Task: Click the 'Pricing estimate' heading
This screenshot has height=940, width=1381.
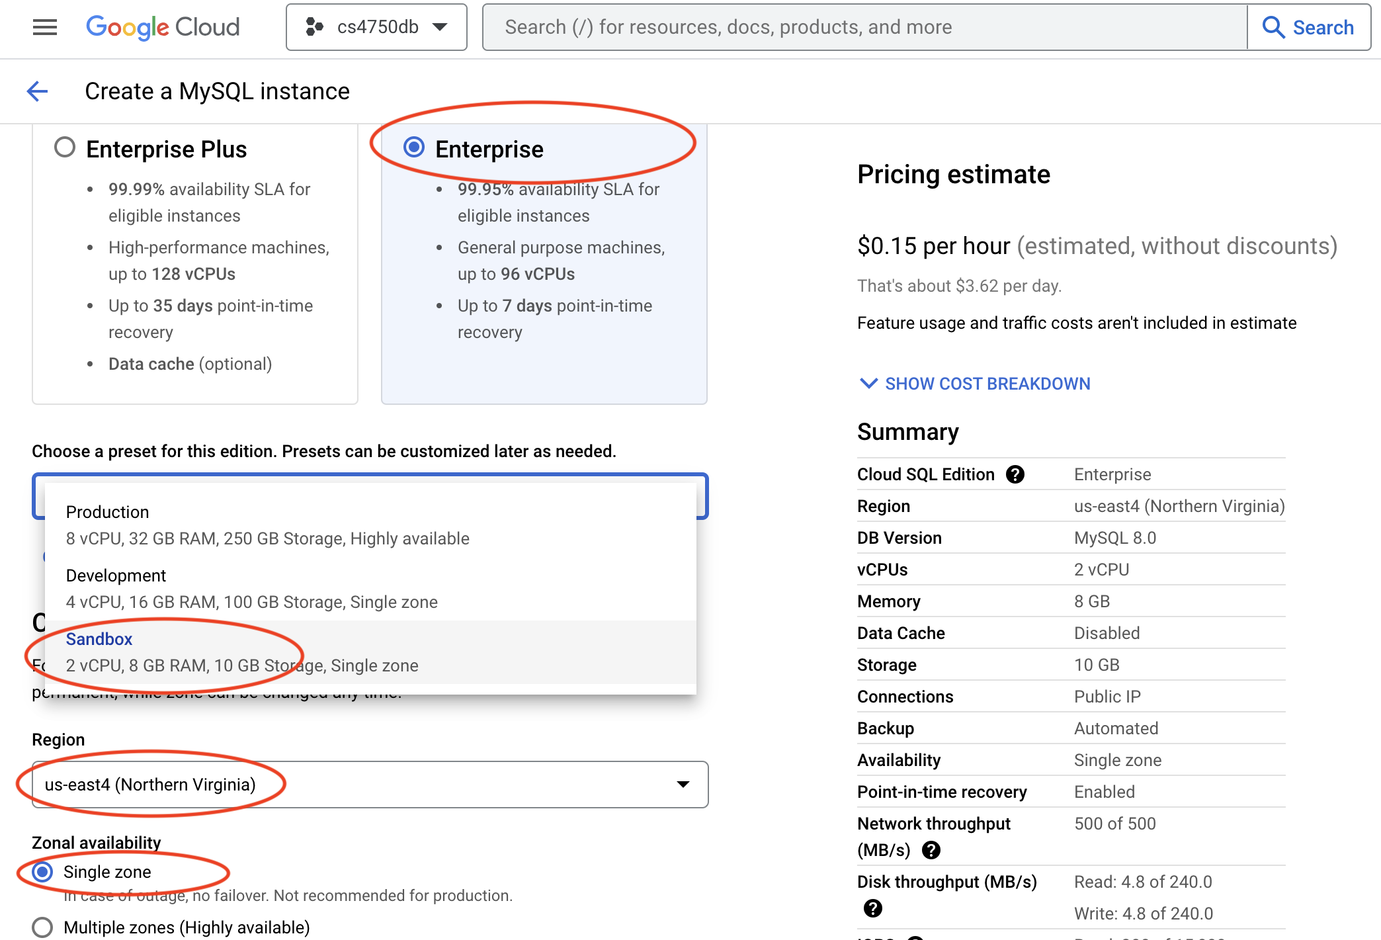Action: point(954,175)
